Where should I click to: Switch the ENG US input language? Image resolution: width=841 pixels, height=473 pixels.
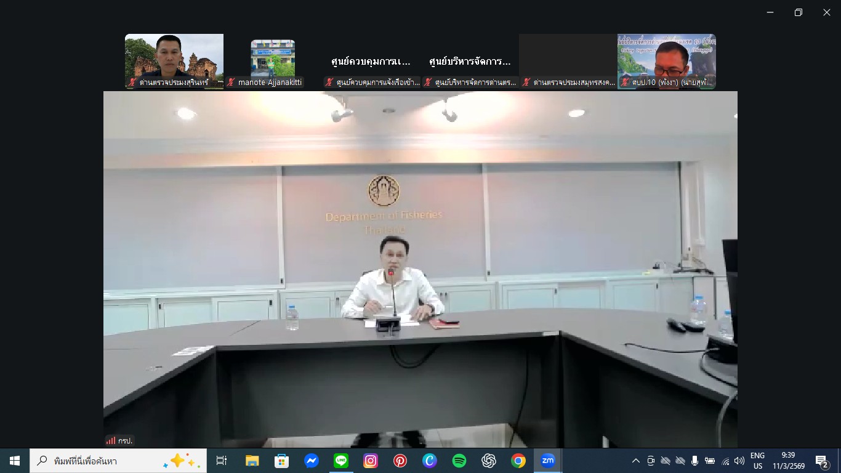coord(758,461)
